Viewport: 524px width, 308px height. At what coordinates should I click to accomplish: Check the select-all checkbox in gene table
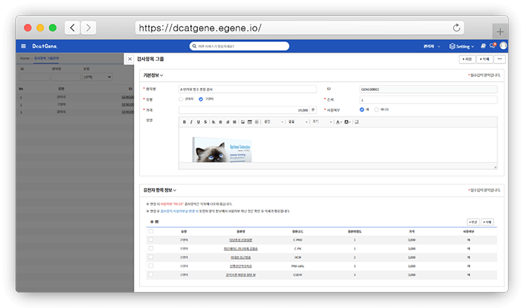[151, 230]
